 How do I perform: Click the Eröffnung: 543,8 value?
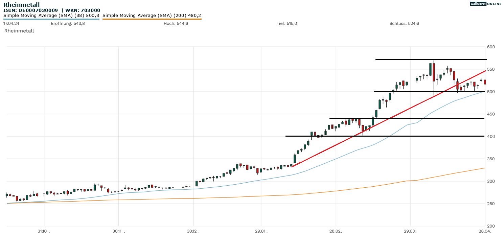[68, 23]
